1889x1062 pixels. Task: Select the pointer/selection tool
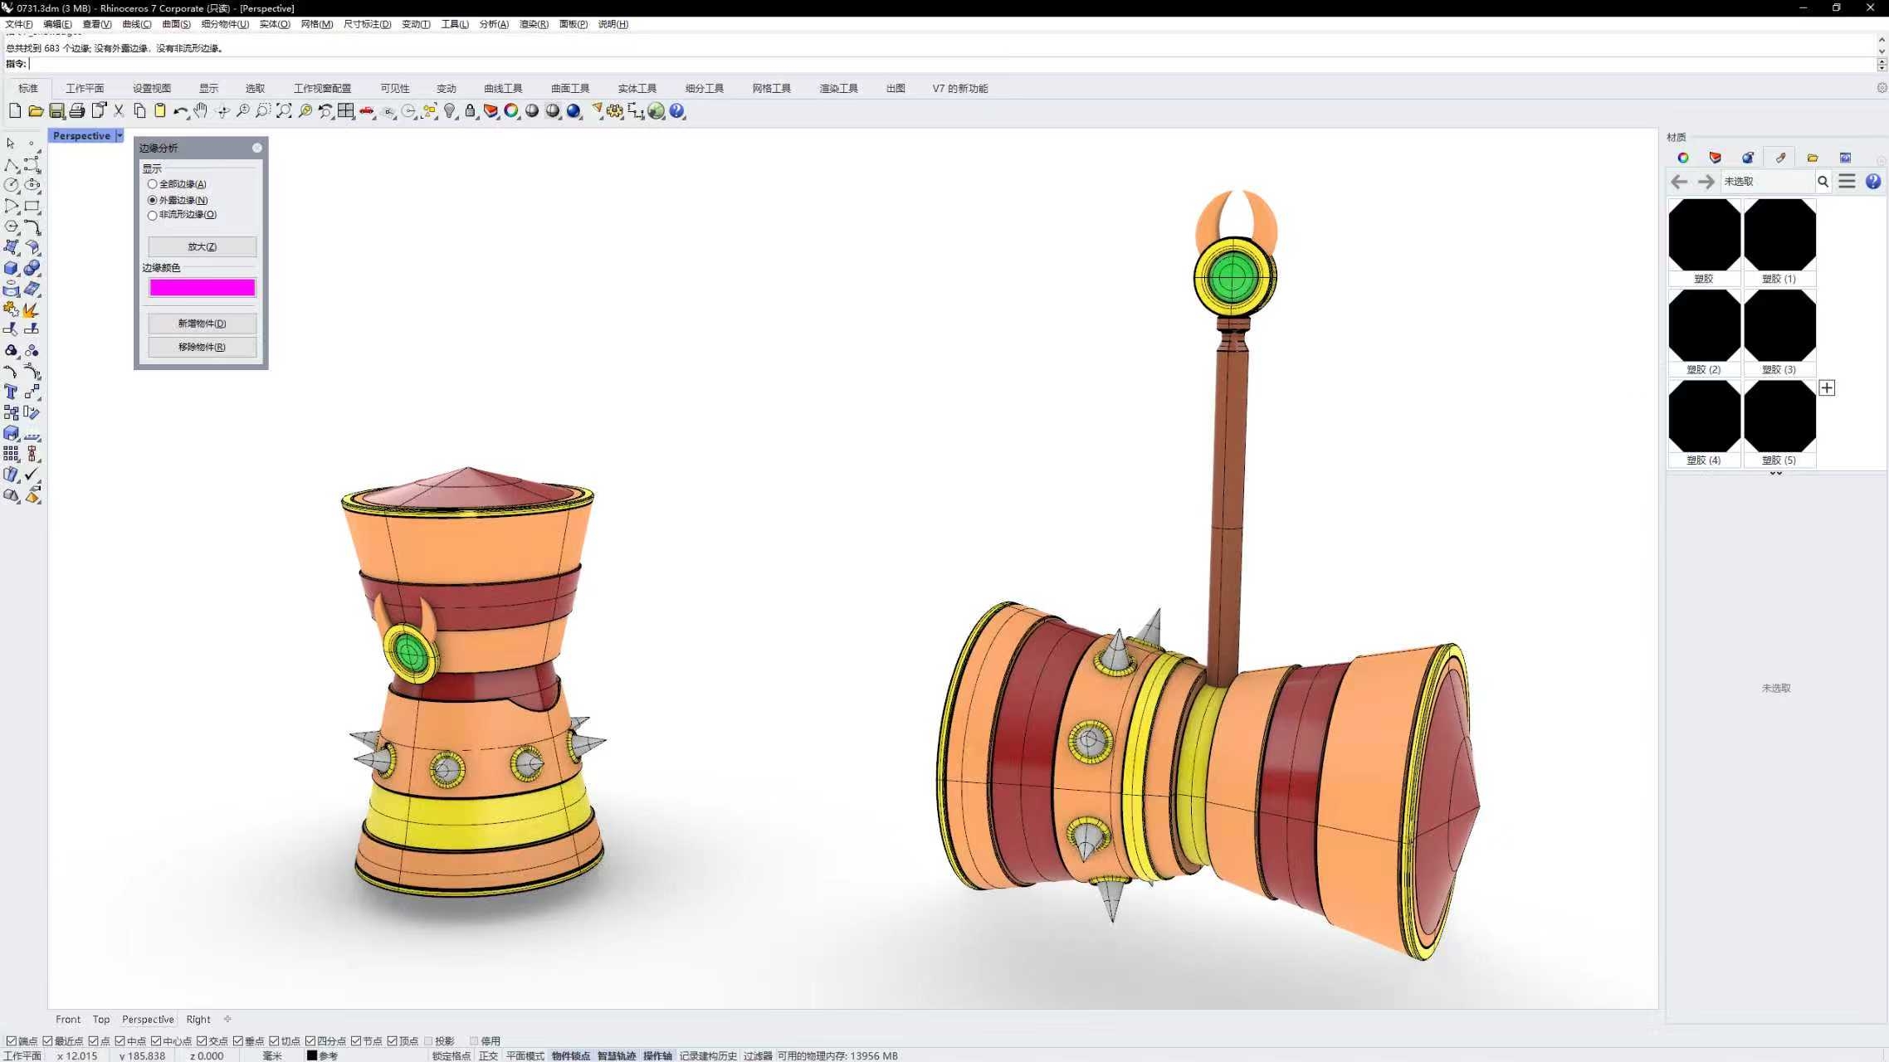(x=11, y=143)
